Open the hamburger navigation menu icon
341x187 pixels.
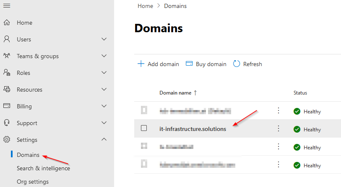click(x=7, y=5)
